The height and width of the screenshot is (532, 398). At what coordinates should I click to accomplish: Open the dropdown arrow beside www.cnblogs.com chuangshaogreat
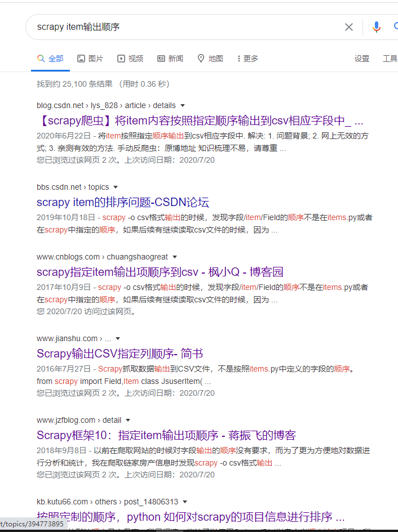click(x=175, y=257)
